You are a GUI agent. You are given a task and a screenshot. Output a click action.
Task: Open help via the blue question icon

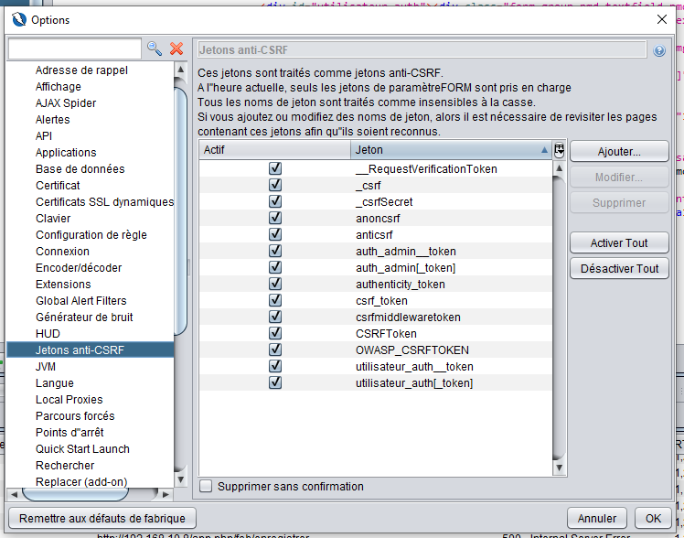[x=659, y=50]
